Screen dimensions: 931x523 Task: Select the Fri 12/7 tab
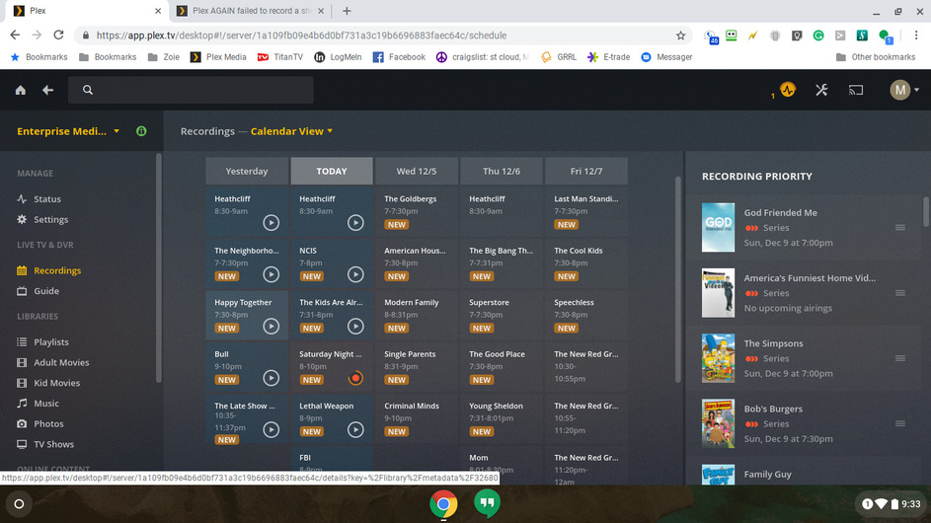[x=586, y=171]
